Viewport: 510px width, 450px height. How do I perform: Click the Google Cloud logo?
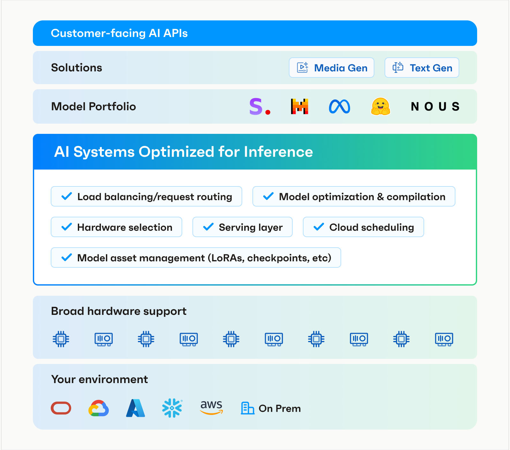pyautogui.click(x=99, y=408)
